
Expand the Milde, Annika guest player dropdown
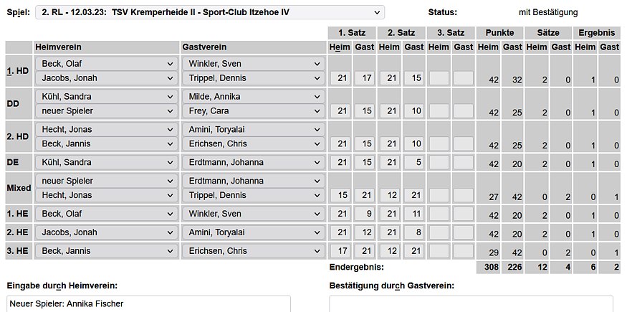pos(254,96)
